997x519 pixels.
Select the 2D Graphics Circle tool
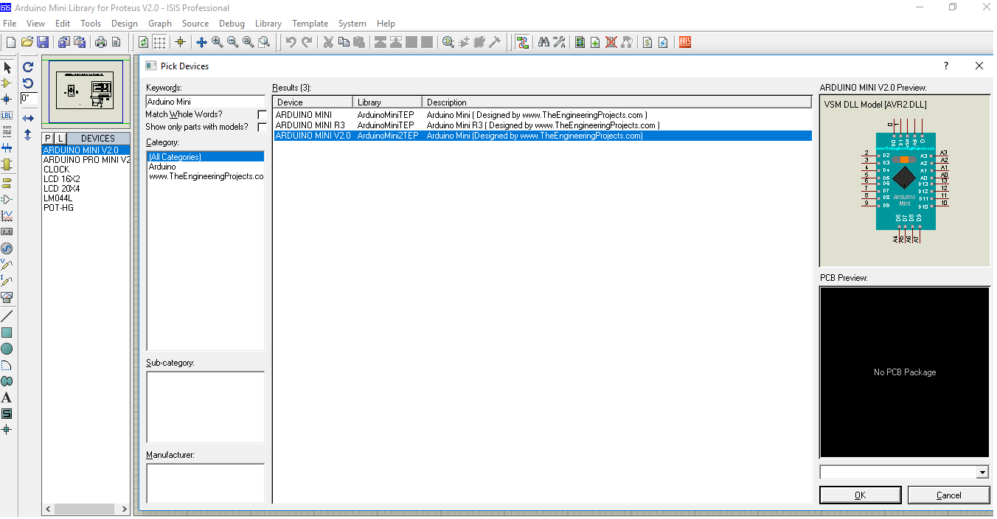[x=7, y=349]
